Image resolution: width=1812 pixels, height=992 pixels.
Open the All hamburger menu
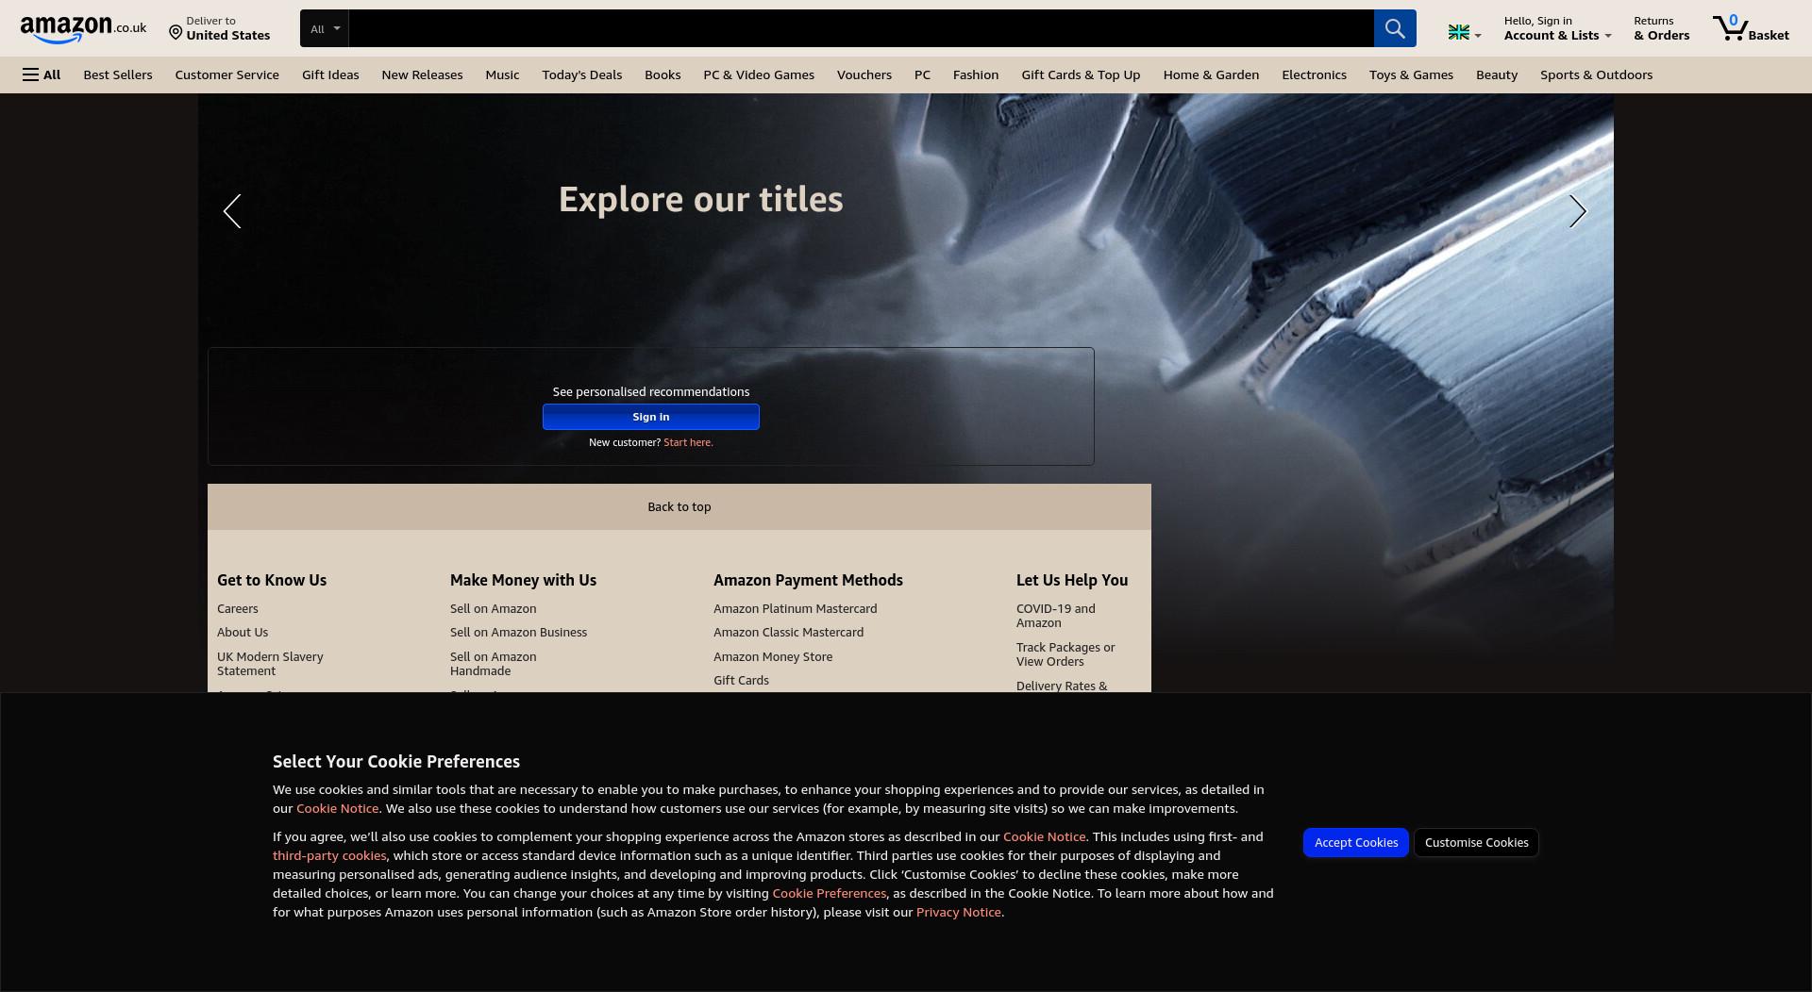[42, 74]
